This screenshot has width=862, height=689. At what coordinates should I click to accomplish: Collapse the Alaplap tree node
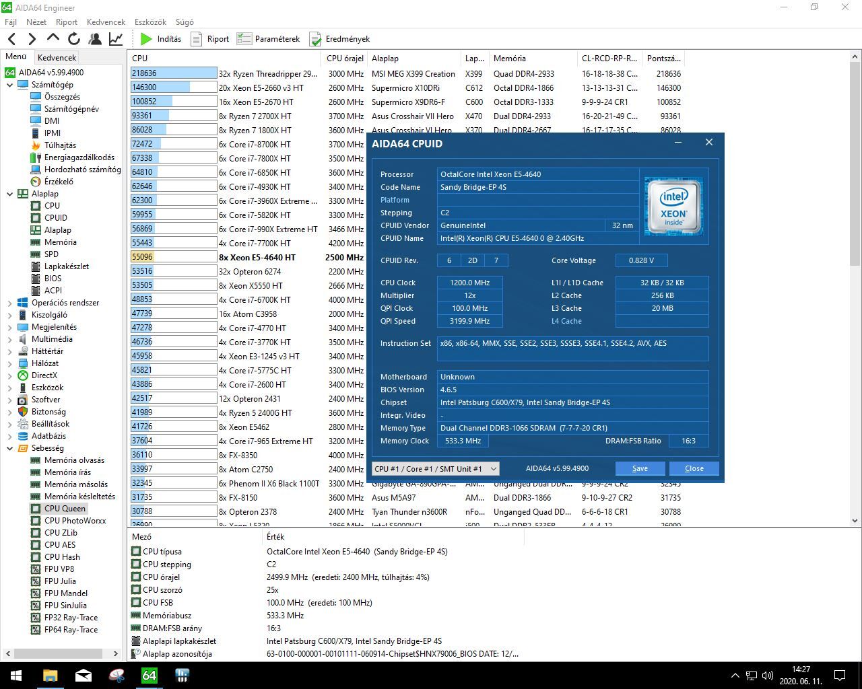[x=9, y=194]
